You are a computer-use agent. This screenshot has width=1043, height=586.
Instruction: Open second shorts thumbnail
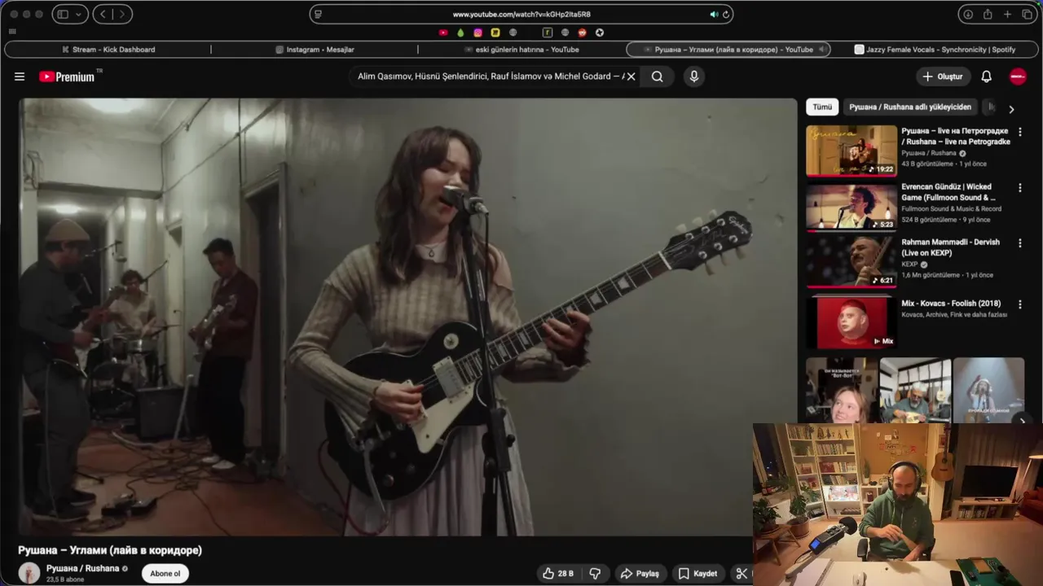[x=915, y=389]
